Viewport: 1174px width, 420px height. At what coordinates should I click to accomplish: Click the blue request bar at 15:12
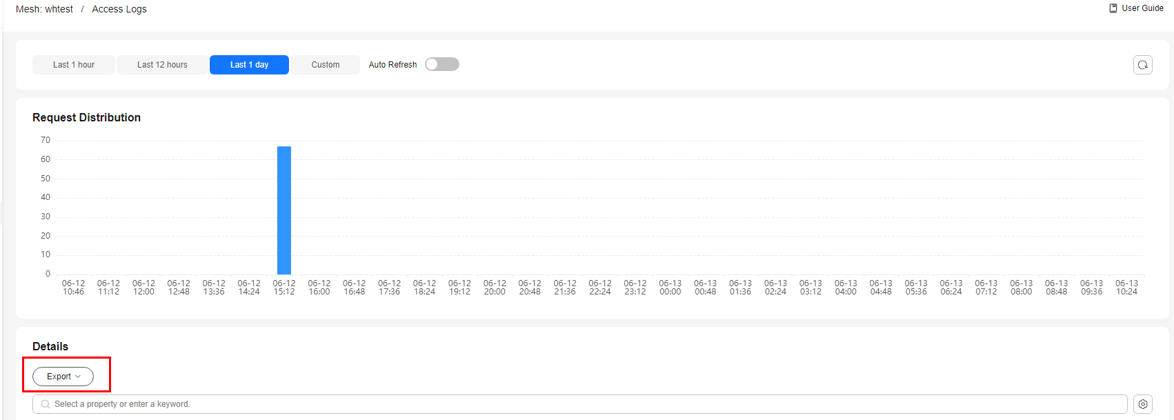point(284,210)
